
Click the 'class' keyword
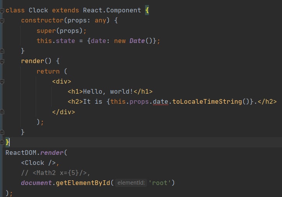(15, 10)
